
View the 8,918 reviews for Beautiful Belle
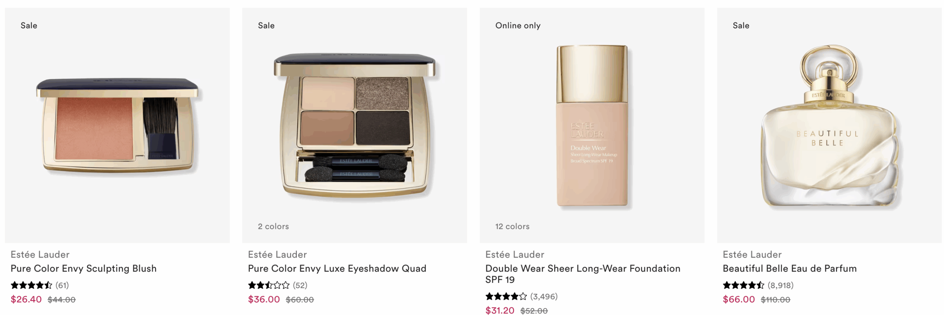click(781, 285)
